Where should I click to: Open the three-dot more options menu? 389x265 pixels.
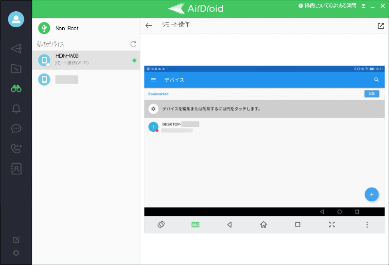pos(367,225)
